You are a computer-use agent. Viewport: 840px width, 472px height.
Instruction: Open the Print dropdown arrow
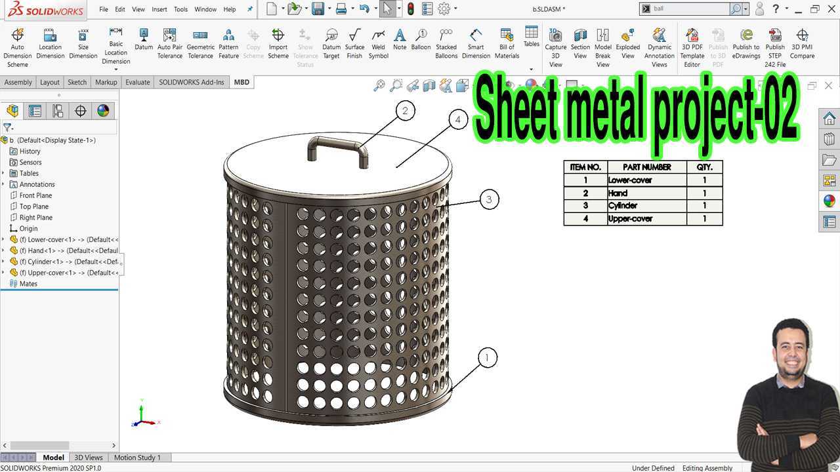tap(352, 9)
